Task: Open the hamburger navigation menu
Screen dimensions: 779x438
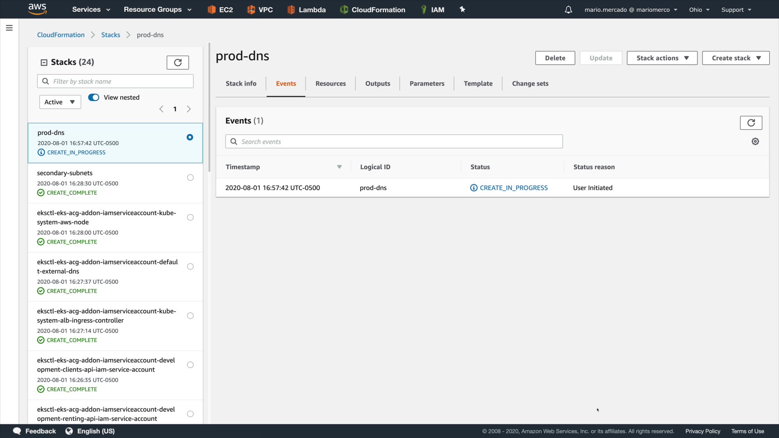Action: click(9, 28)
